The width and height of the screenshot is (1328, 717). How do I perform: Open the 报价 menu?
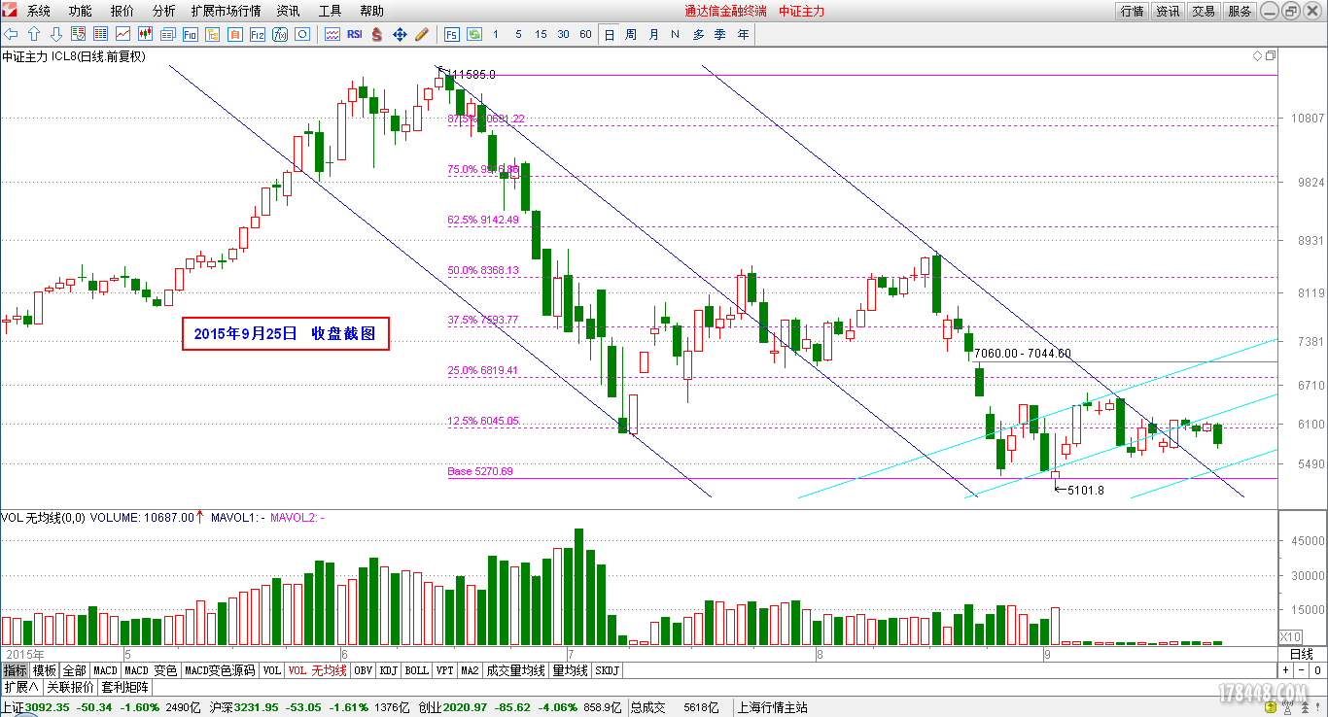point(122,11)
